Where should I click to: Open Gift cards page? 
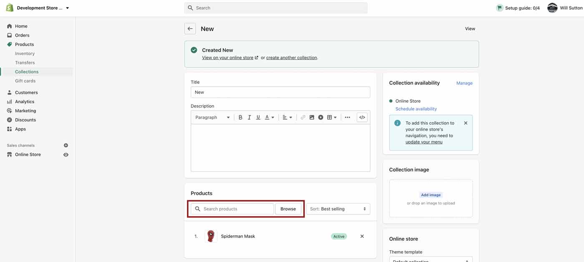pos(25,81)
